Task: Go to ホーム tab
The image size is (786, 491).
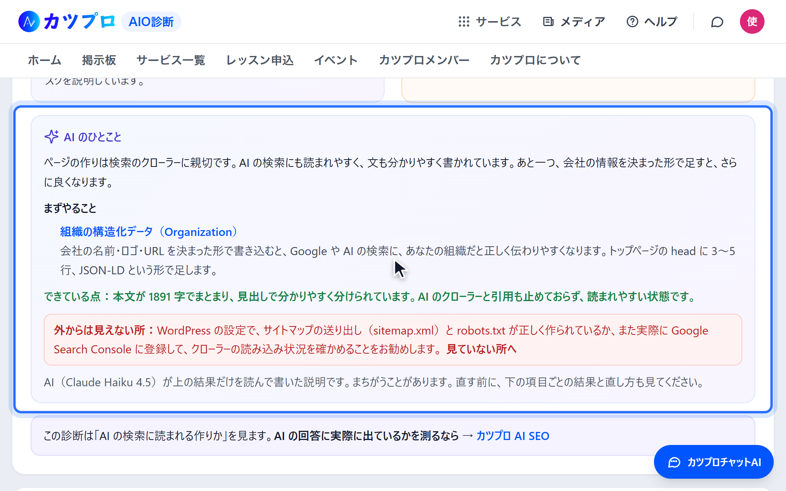Action: (45, 60)
